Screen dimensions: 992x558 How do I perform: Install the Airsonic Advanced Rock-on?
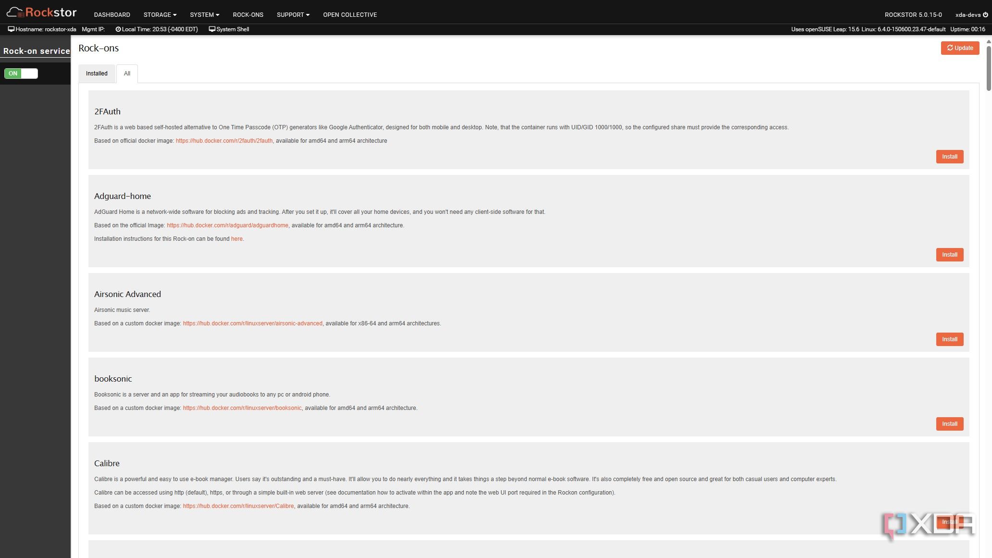tap(950, 339)
